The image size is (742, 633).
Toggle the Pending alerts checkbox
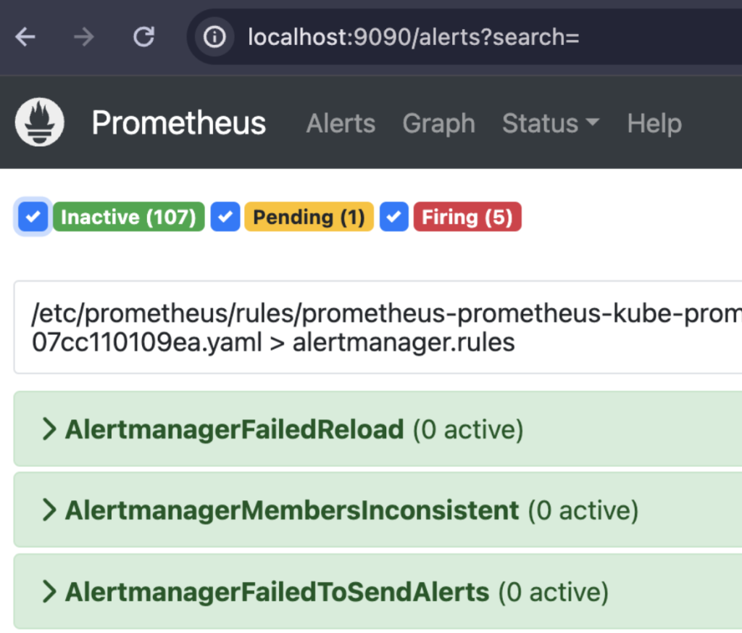tap(225, 217)
